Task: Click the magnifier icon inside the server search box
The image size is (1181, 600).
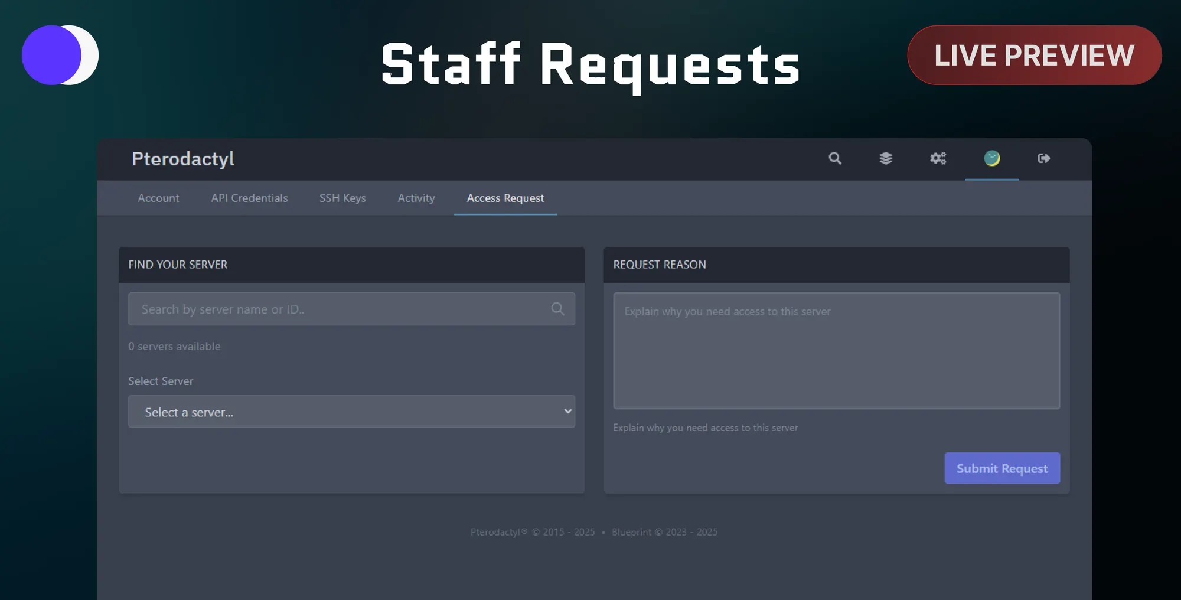Action: [x=557, y=309]
